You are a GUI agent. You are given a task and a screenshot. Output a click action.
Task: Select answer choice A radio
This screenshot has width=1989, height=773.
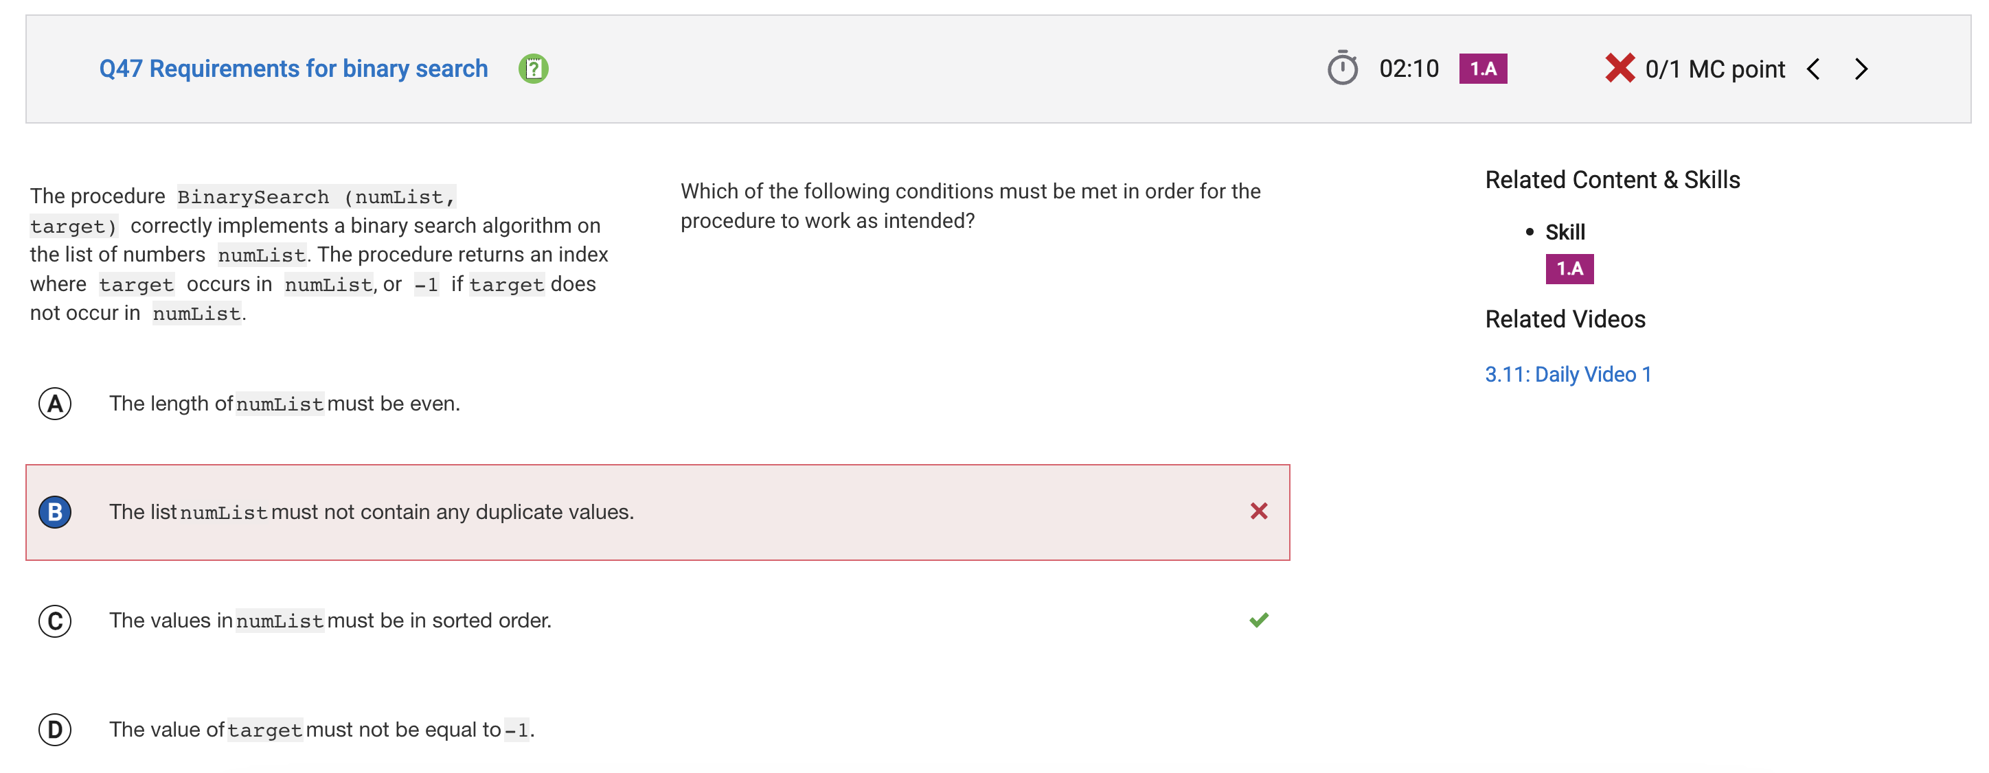(55, 404)
